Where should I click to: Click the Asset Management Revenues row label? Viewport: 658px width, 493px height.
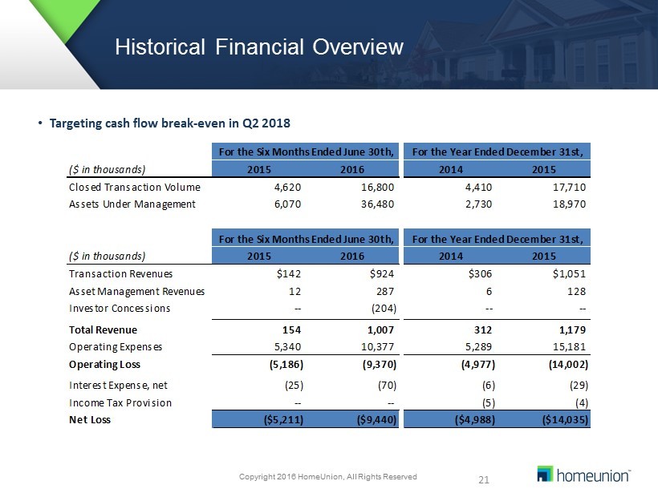tap(136, 291)
